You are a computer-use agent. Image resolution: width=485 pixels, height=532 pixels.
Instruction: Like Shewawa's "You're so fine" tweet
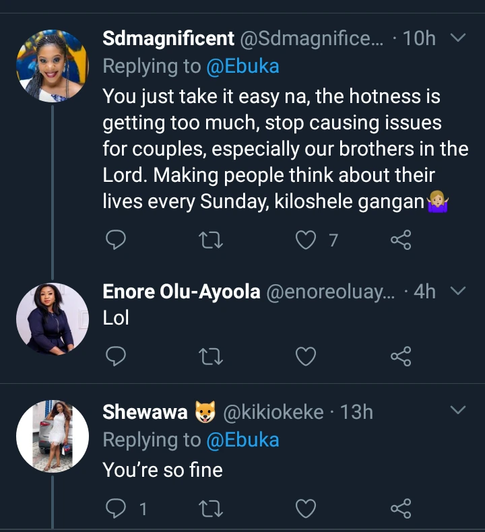pyautogui.click(x=306, y=508)
